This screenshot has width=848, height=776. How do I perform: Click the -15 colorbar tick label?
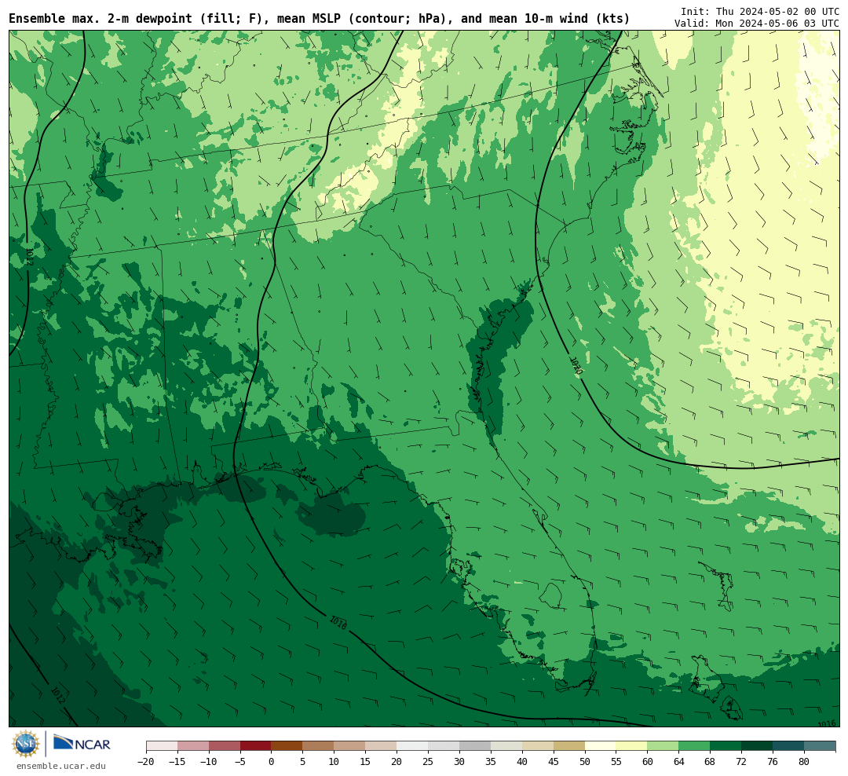point(177,762)
